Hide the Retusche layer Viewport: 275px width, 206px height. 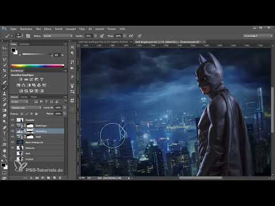13,148
